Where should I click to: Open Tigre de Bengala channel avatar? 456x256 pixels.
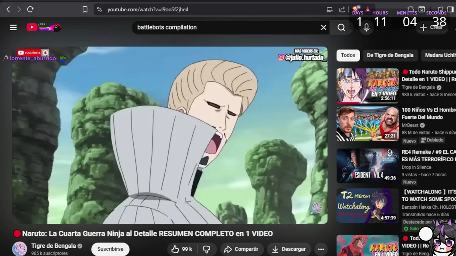(20, 249)
